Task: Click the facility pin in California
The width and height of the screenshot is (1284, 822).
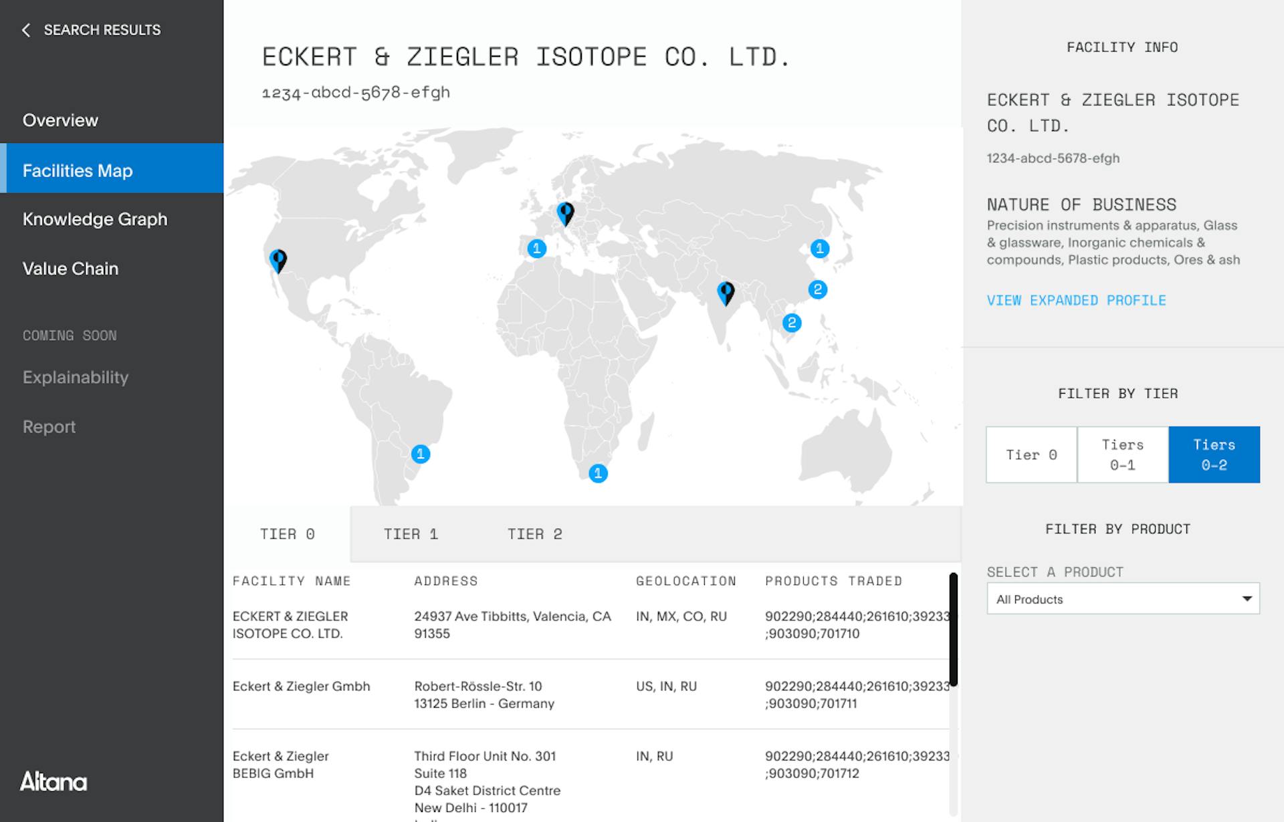Action: [278, 261]
